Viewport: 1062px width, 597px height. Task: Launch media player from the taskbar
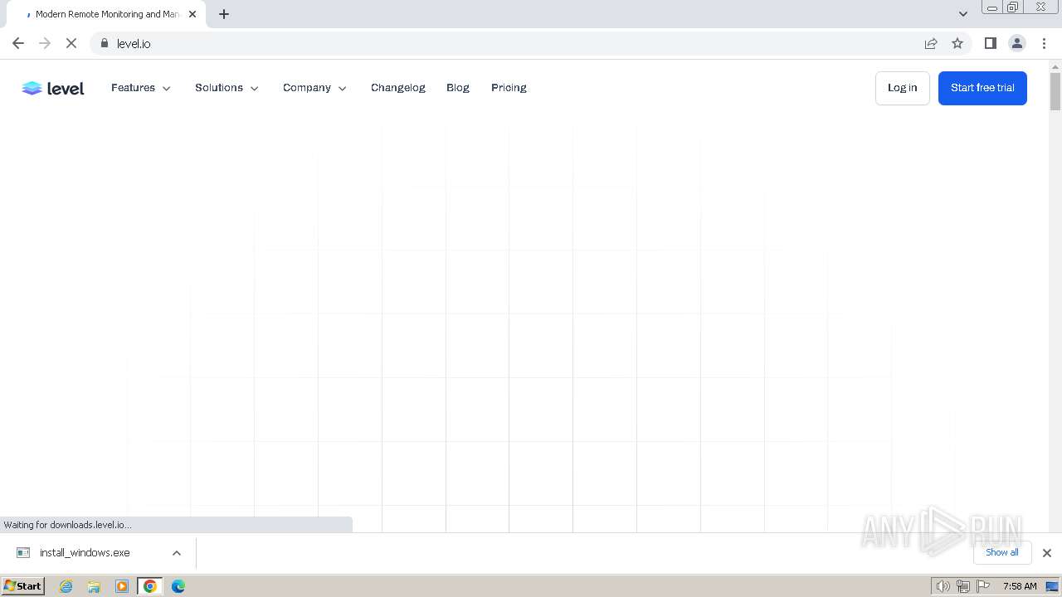click(122, 586)
